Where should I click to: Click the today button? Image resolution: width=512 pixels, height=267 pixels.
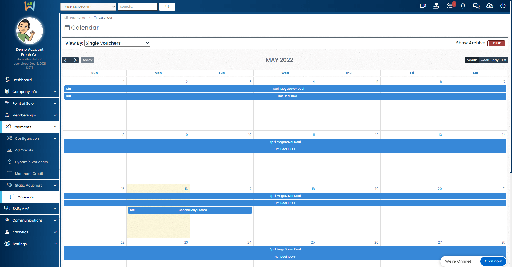pyautogui.click(x=87, y=60)
